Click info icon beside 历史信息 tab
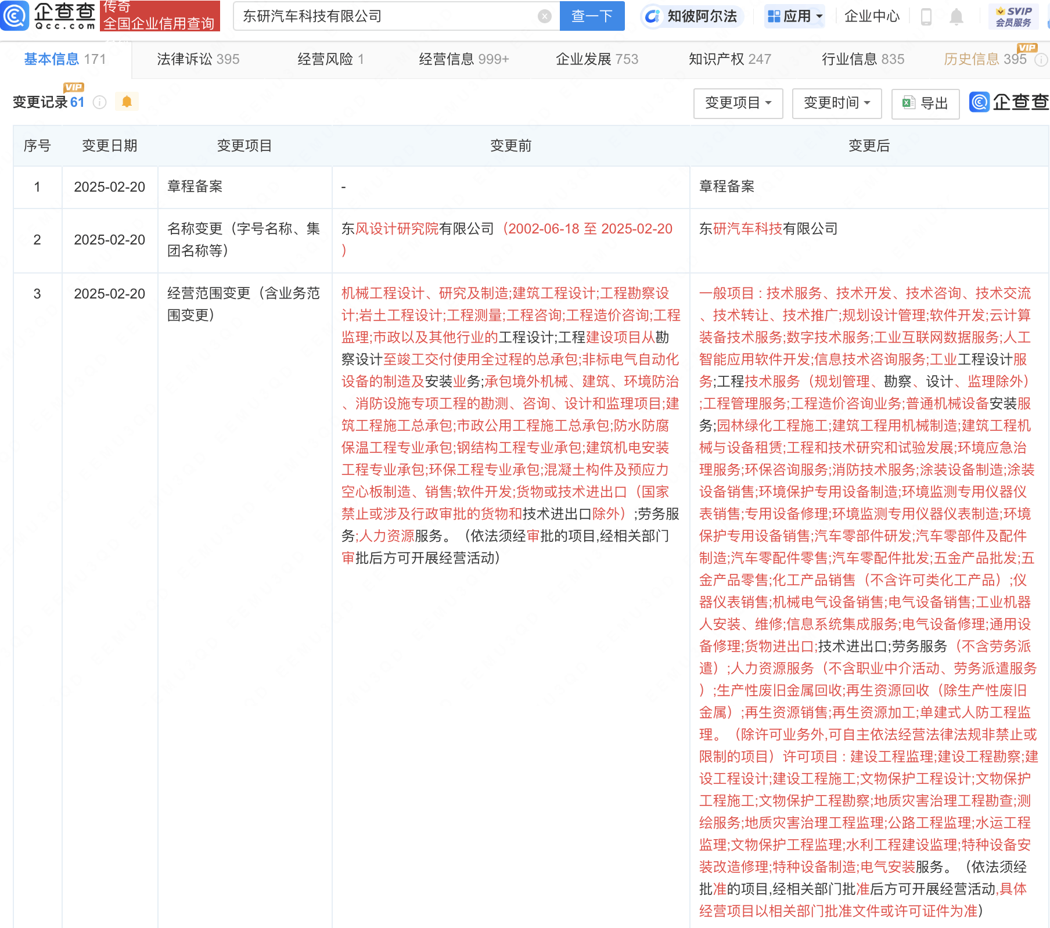 [x=1041, y=59]
